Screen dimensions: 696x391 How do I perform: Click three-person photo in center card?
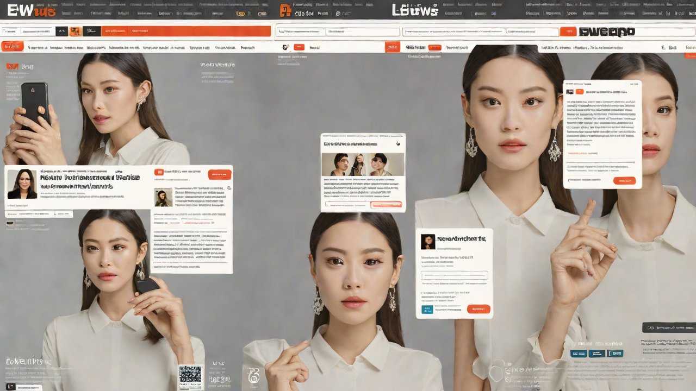click(363, 164)
